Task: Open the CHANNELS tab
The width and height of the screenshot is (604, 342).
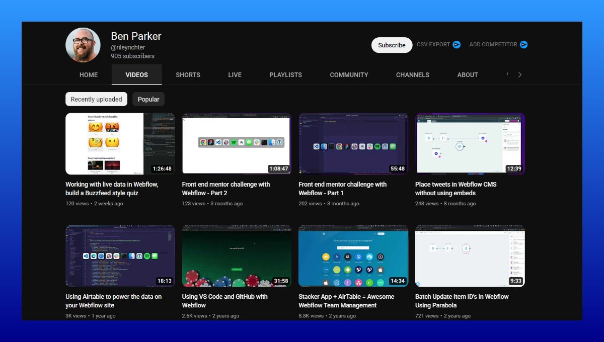Action: (x=412, y=74)
